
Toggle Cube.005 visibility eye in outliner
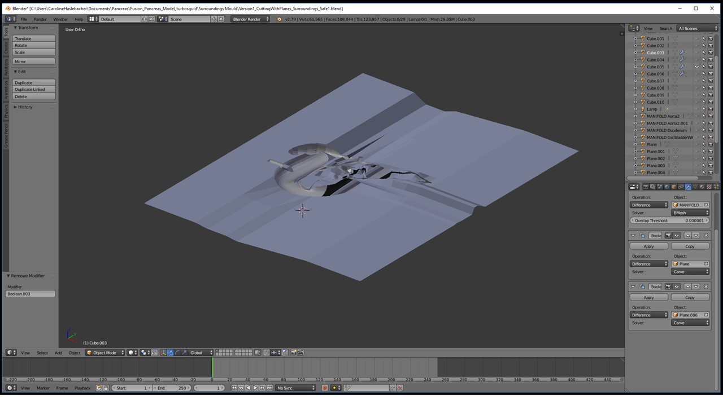coord(696,67)
